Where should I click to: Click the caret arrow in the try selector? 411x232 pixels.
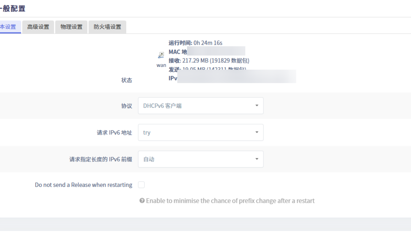(257, 132)
